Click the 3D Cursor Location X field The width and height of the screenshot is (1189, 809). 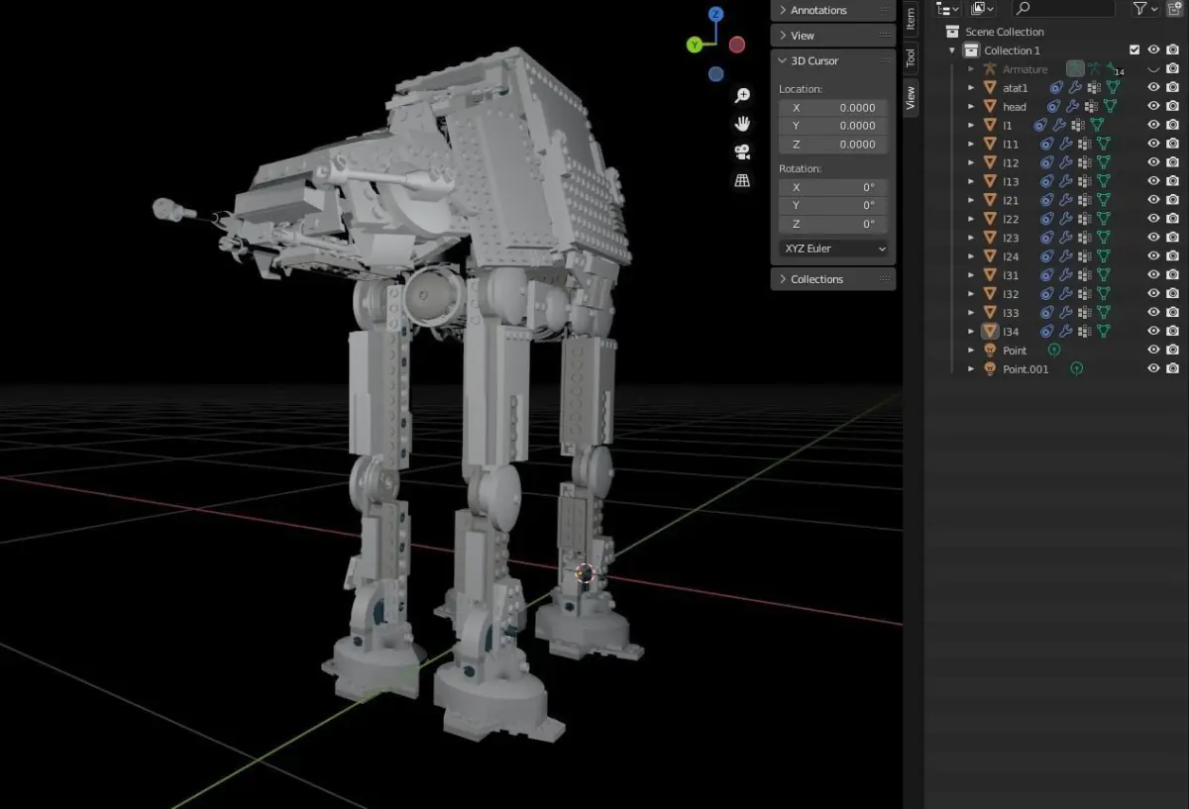pos(834,107)
